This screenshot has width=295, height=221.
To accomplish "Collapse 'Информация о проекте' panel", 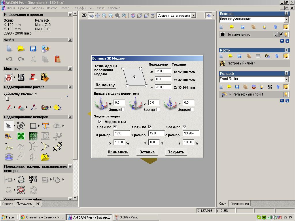I will tap(70, 14).
